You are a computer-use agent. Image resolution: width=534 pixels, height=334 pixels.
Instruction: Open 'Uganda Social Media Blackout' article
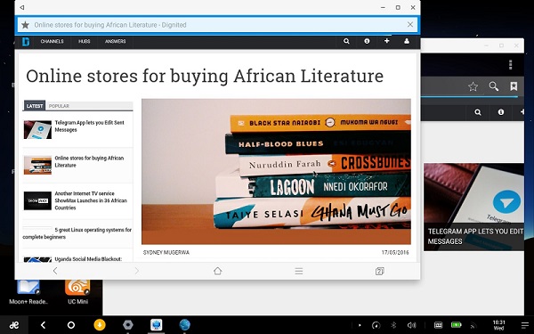[x=88, y=259]
